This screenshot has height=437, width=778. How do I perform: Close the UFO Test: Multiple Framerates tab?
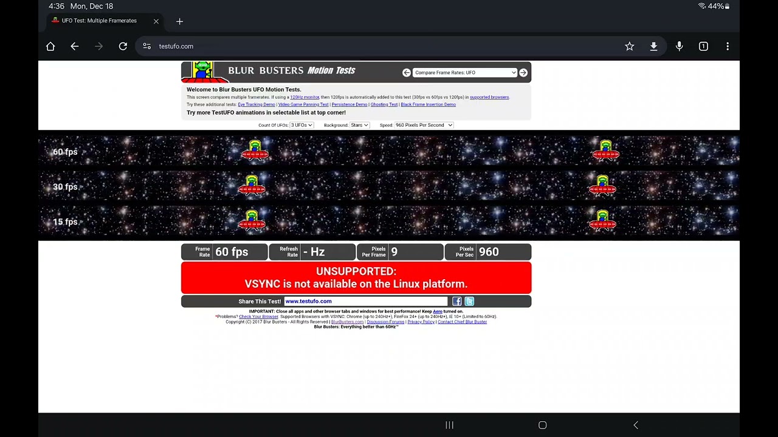[x=156, y=21]
